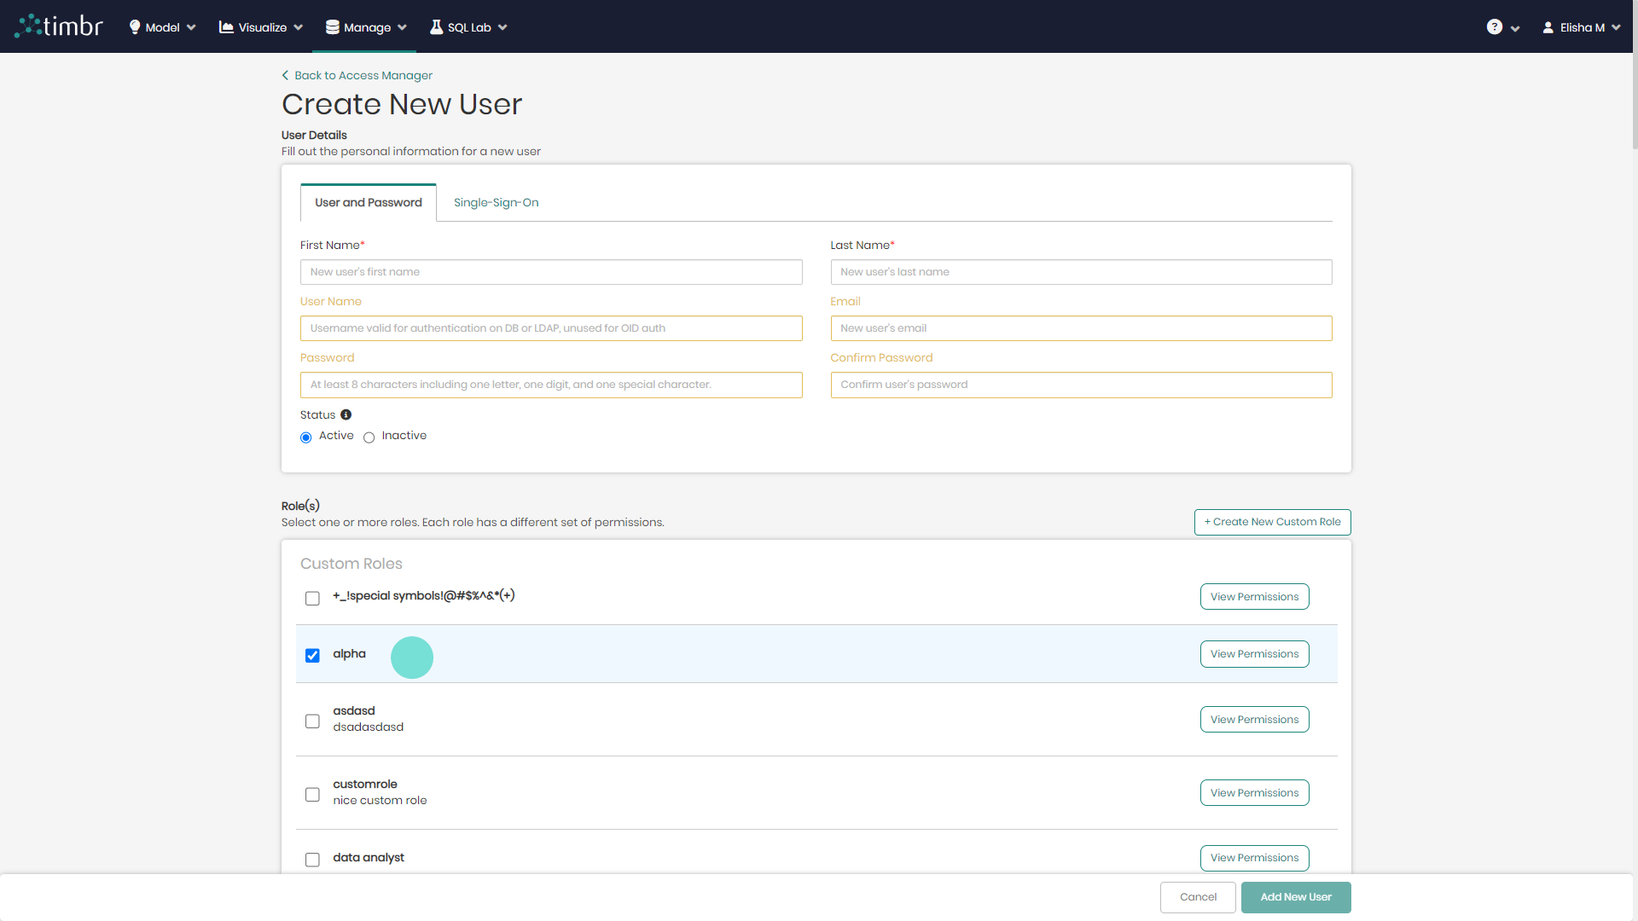The height and width of the screenshot is (921, 1638).
Task: Click the Manage database icon
Action: [332, 26]
